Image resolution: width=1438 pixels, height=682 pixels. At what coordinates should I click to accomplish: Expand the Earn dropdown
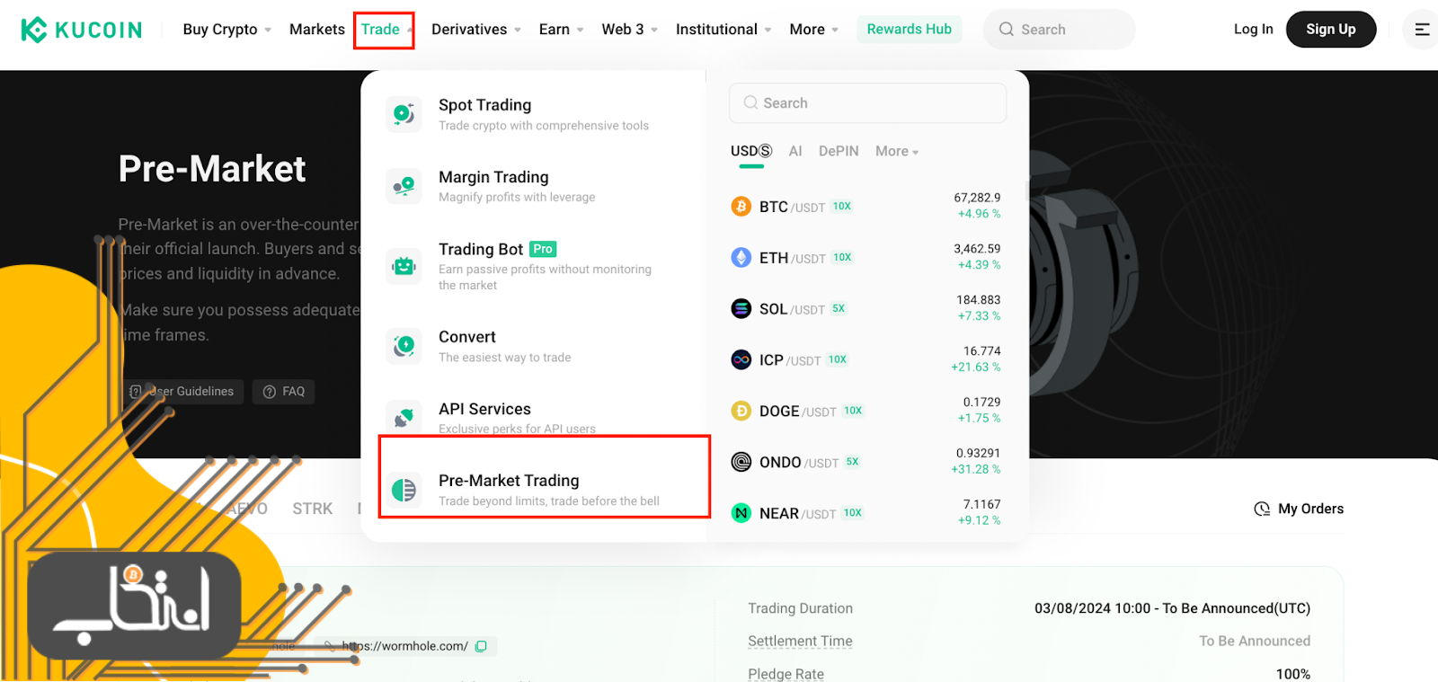[x=561, y=30]
